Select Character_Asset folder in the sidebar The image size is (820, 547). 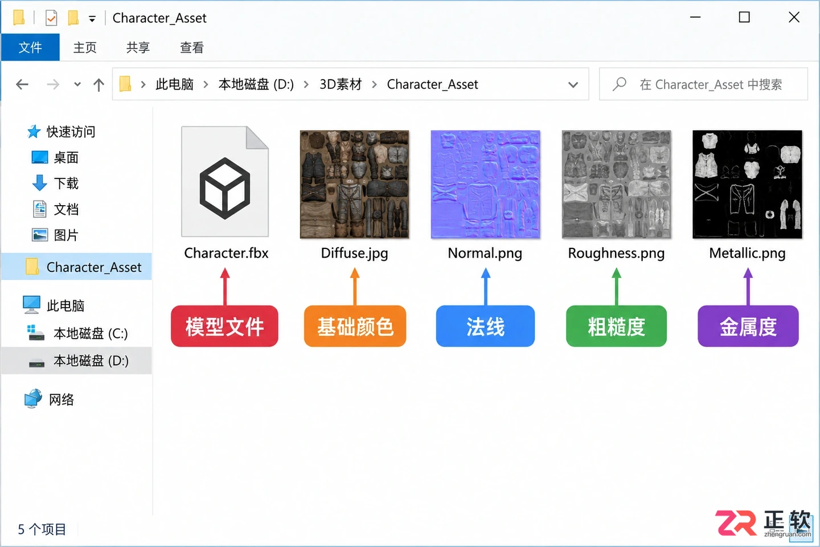click(x=76, y=267)
